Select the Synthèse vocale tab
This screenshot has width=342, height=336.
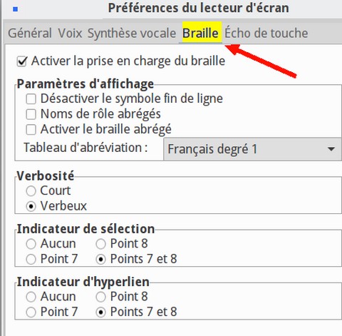132,33
